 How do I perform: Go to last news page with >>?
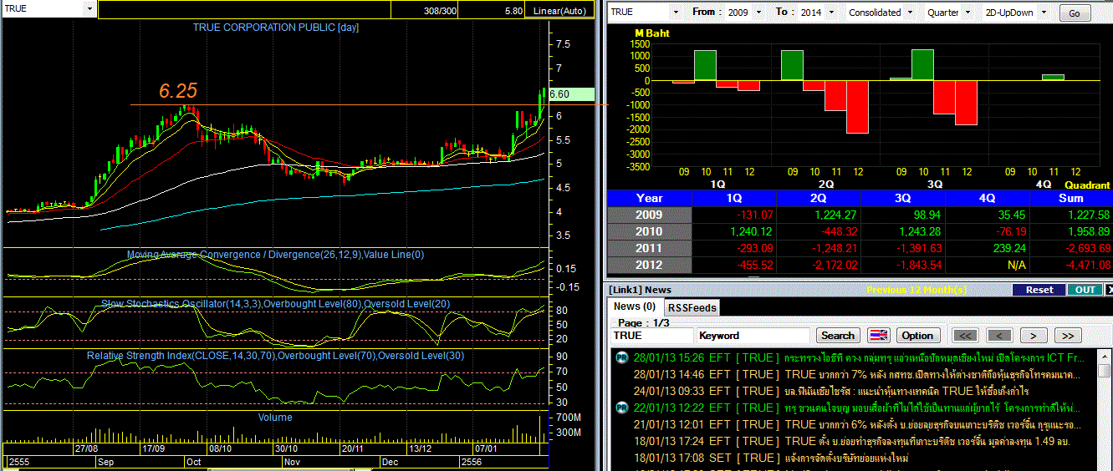pos(1068,335)
